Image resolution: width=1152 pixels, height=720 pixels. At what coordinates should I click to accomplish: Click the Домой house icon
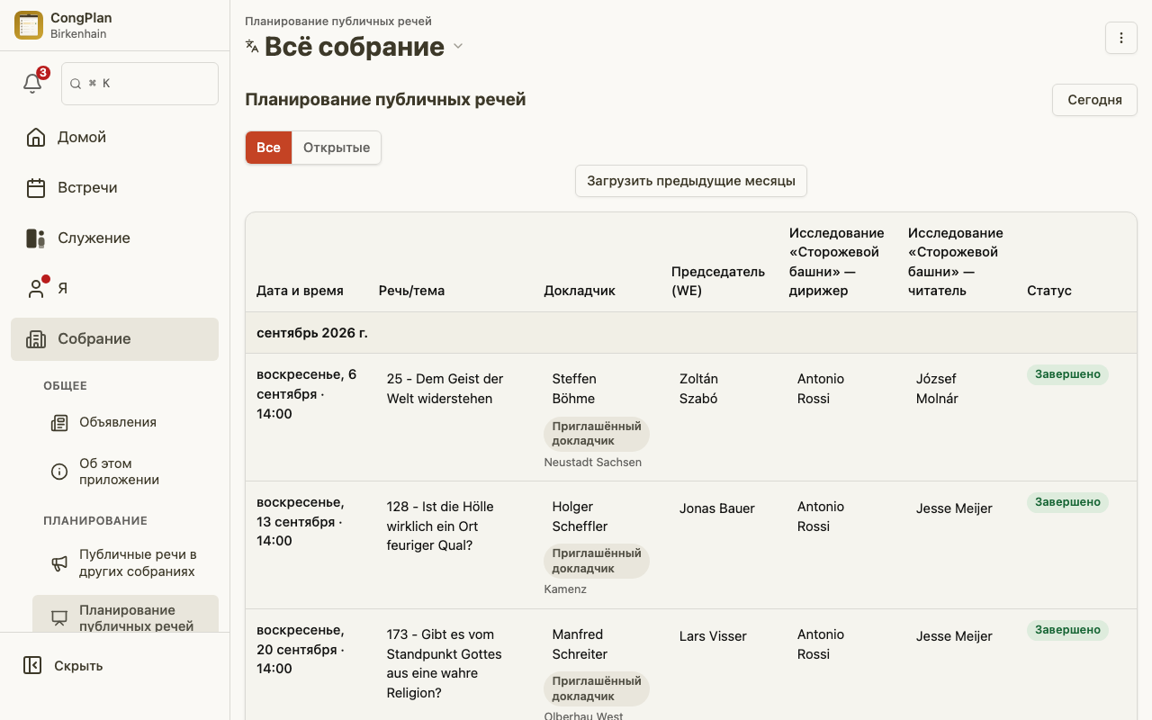(x=36, y=137)
